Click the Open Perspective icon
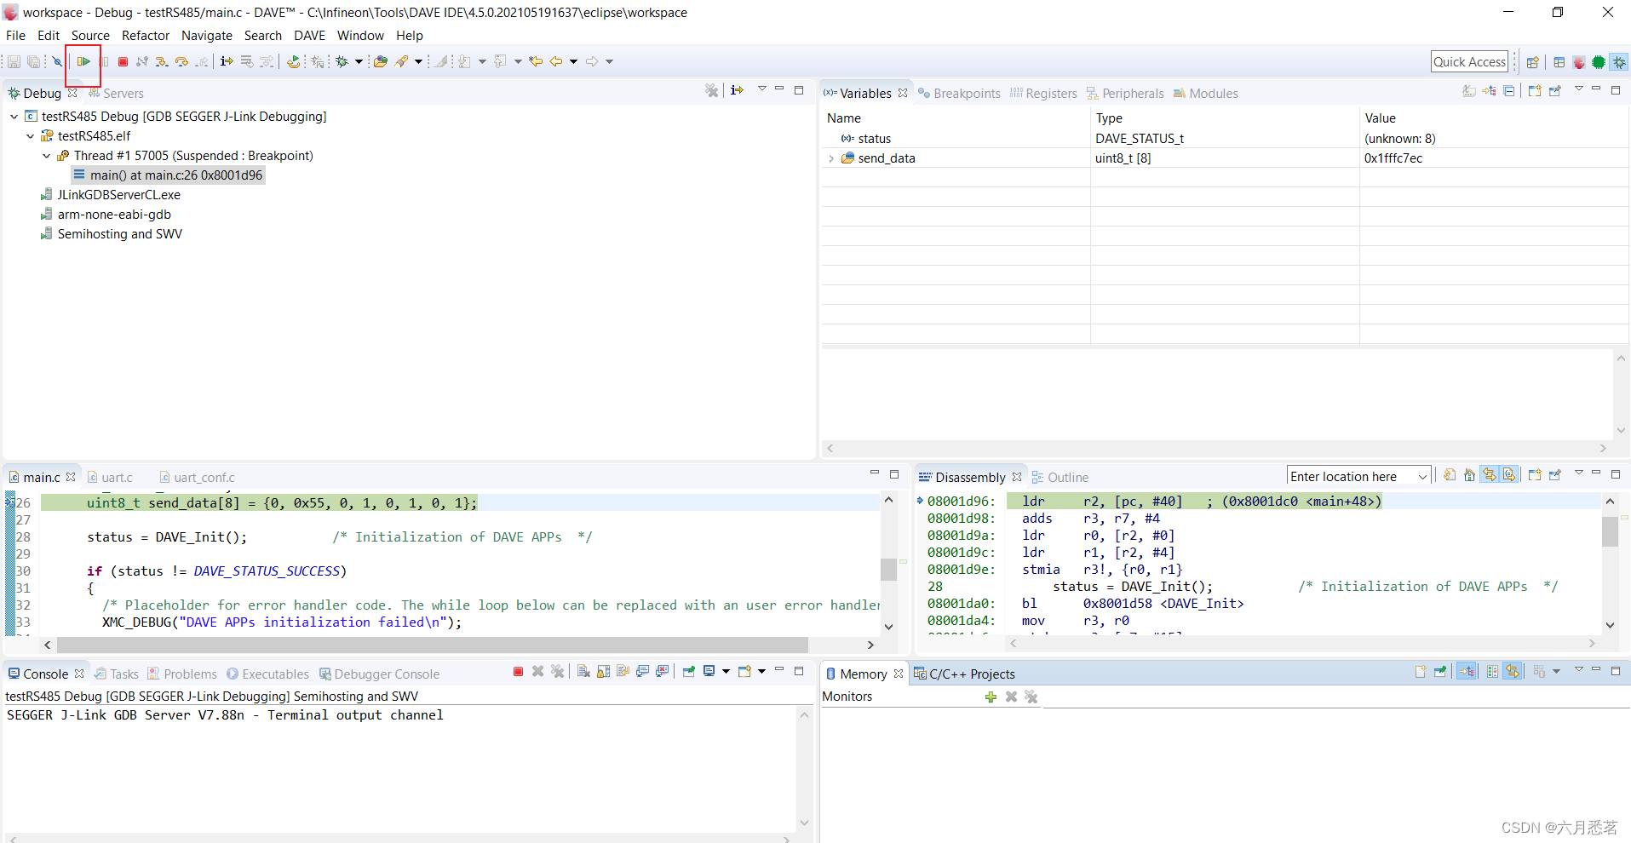Screen dimensions: 1631x843 [x=1533, y=62]
